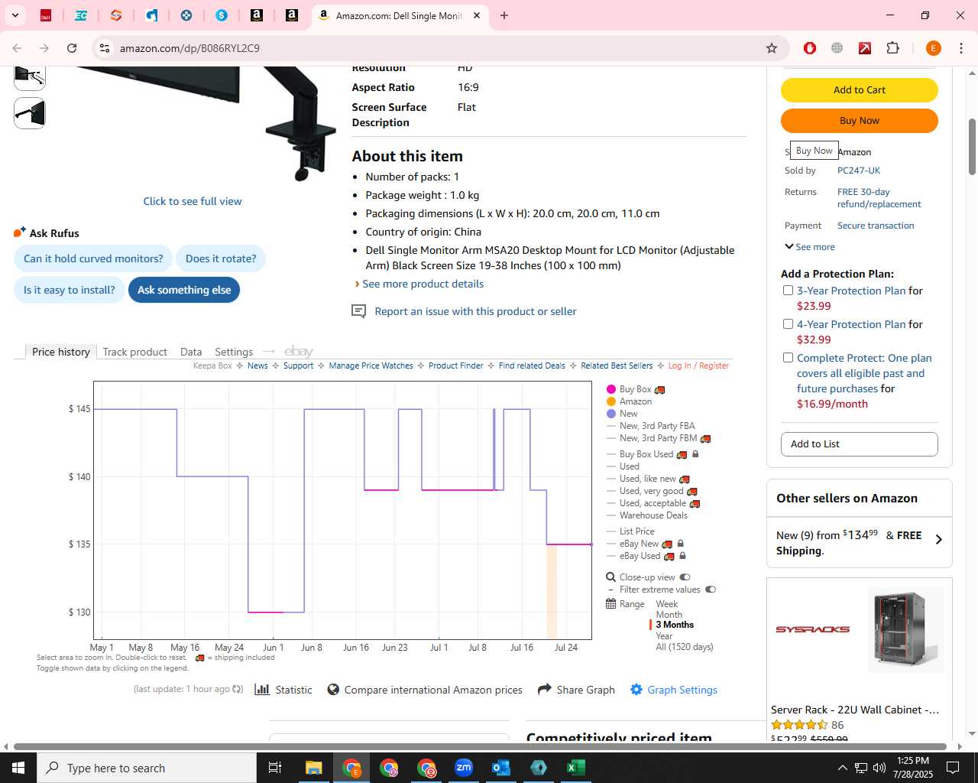978x783 pixels.
Task: Click to see full view link
Action: pyautogui.click(x=193, y=201)
